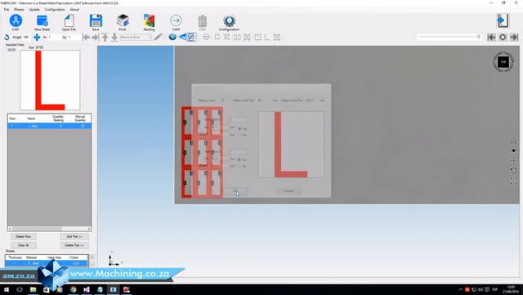This screenshot has width=523, height=295.
Task: Open the second menu next to File
Action: tap(19, 9)
